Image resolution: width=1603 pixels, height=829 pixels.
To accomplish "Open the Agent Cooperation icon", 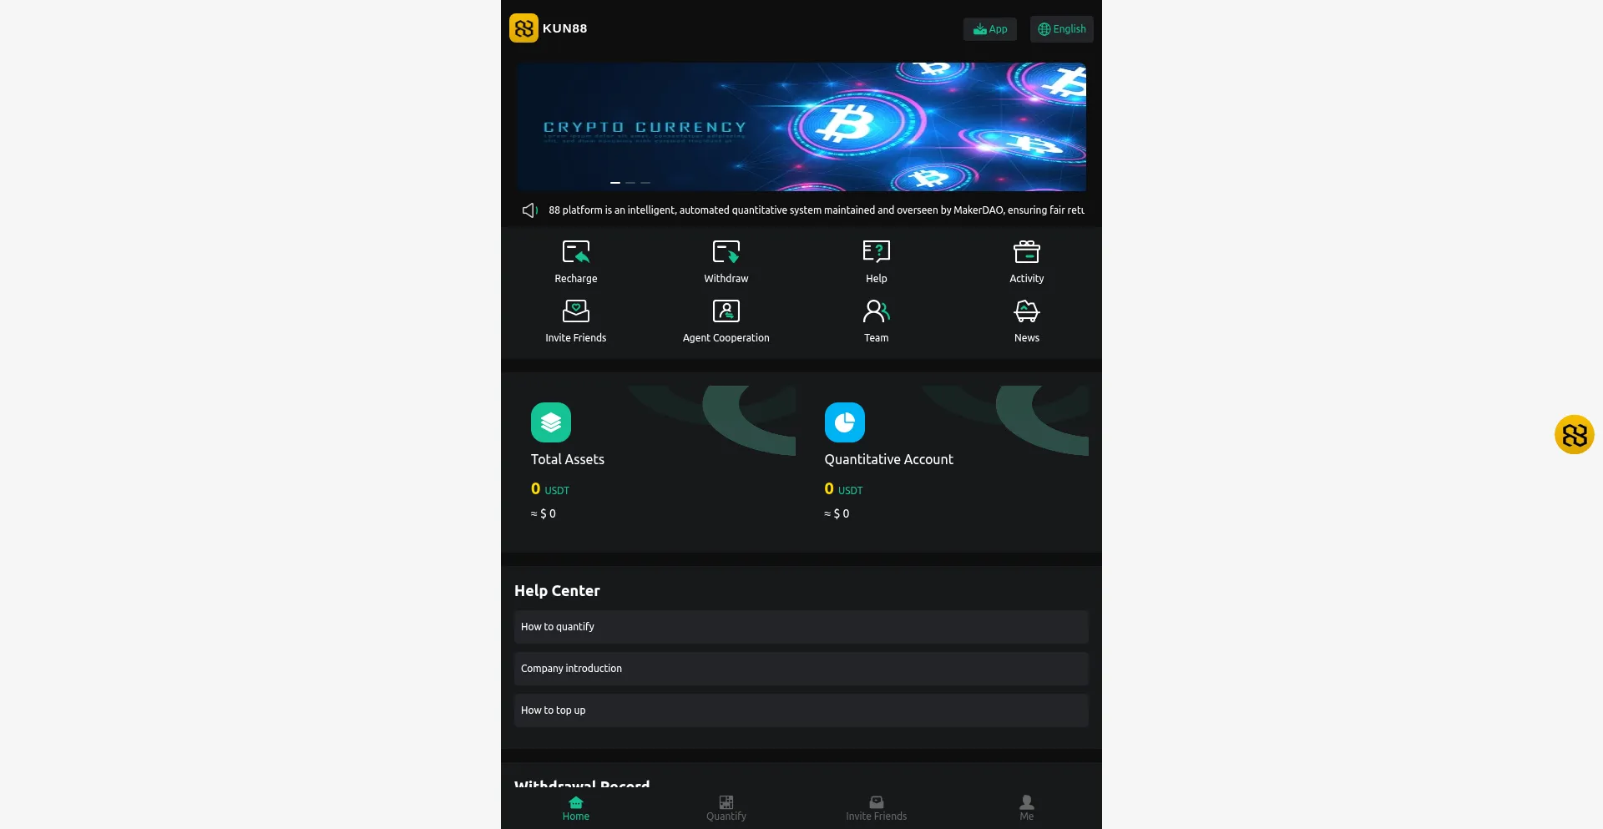I will [726, 311].
